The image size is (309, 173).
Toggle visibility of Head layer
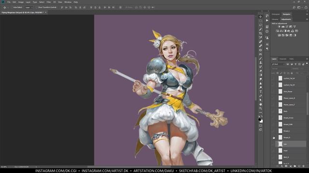273,150
